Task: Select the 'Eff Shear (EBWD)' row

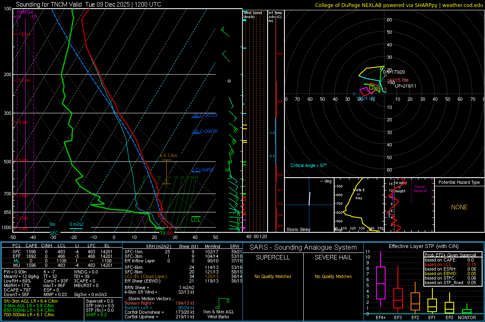Action: [x=183, y=281]
